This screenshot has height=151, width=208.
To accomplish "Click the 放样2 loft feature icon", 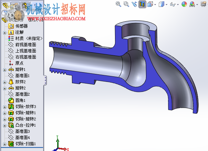I will 11,82.
